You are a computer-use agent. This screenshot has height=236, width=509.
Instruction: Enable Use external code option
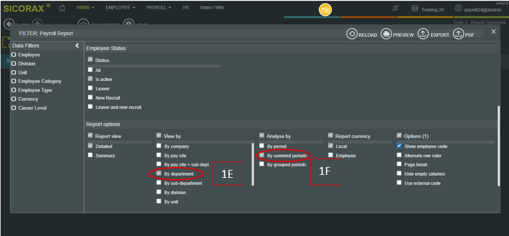399,183
